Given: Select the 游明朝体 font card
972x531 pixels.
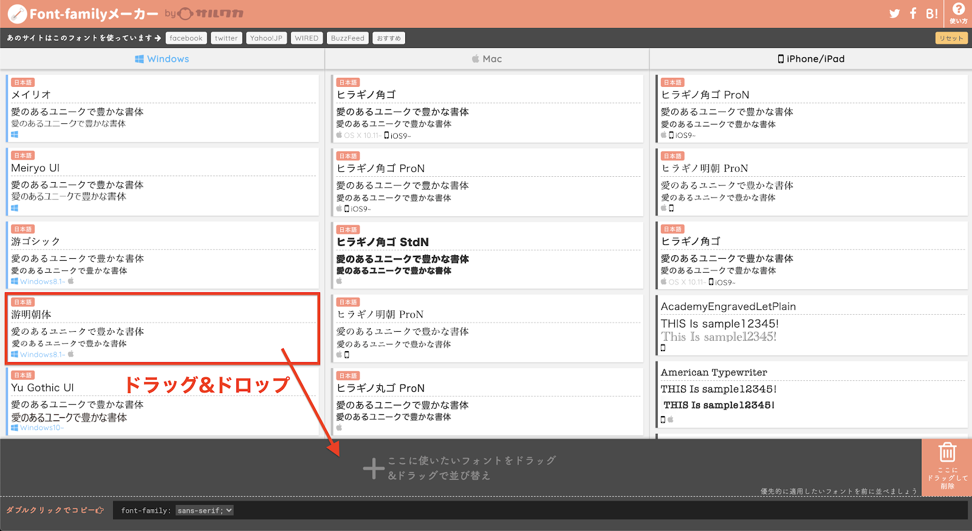Looking at the screenshot, I should 162,329.
